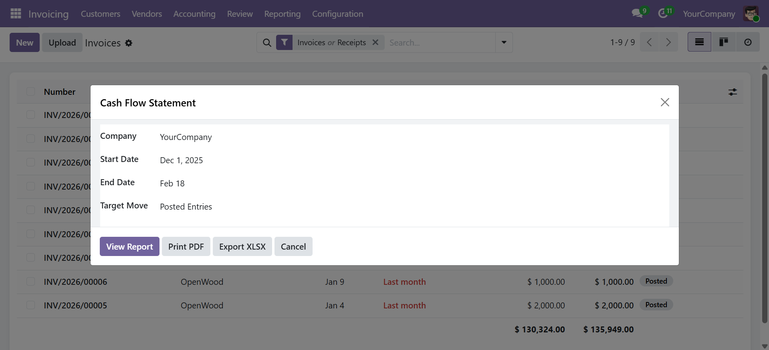
Task: Open the Customers menu
Action: [101, 14]
